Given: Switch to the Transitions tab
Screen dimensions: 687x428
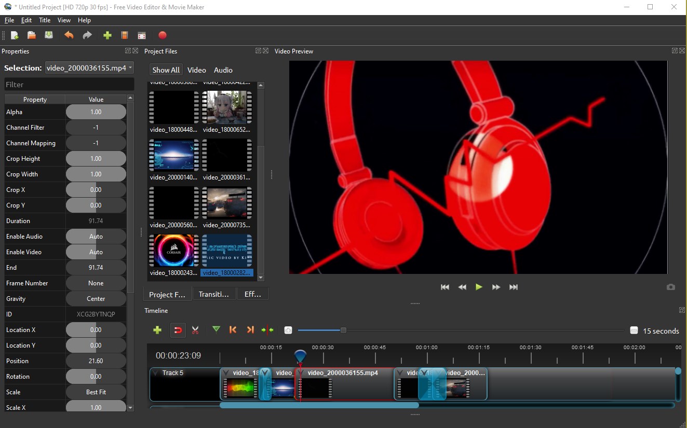Looking at the screenshot, I should (214, 294).
